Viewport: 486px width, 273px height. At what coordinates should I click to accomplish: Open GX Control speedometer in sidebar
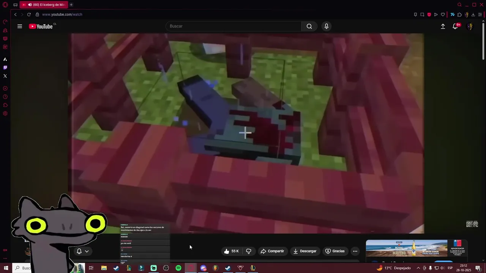pos(5,22)
